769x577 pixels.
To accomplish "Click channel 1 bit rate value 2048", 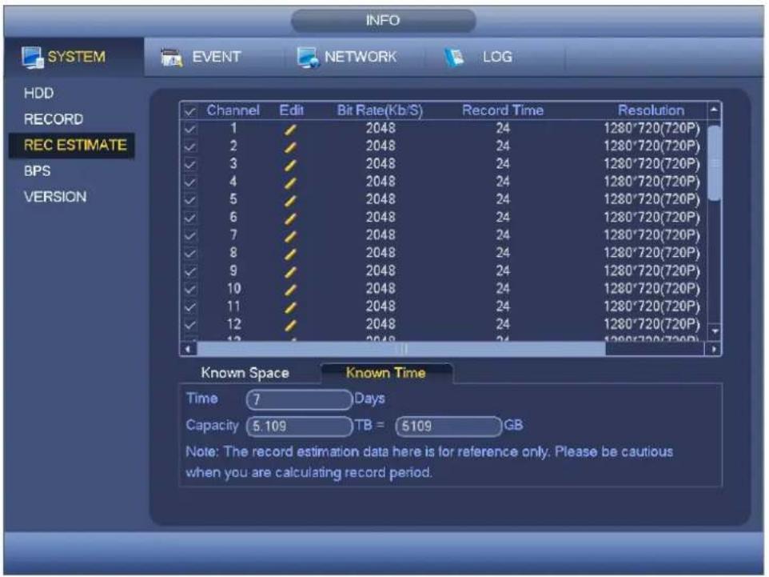I will coord(381,129).
